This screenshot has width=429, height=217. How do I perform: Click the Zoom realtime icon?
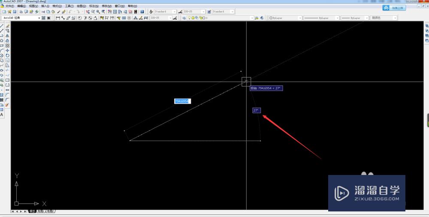[93, 12]
